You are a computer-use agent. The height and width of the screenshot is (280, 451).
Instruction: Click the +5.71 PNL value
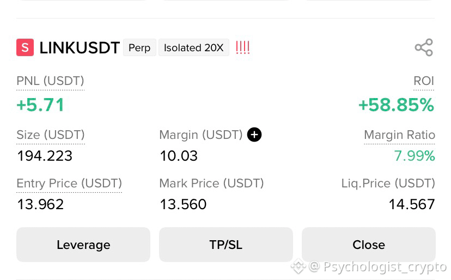(40, 105)
